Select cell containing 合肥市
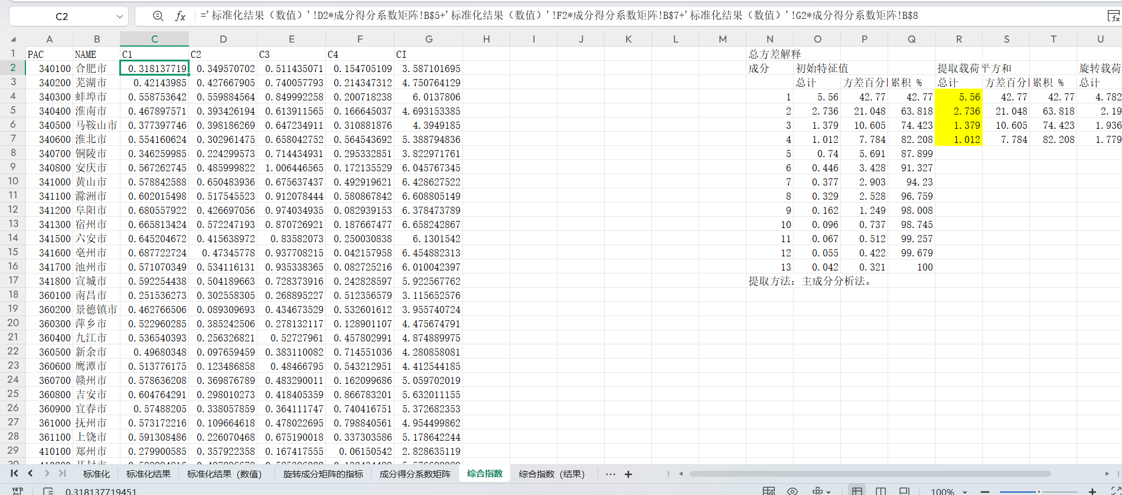 [x=96, y=69]
